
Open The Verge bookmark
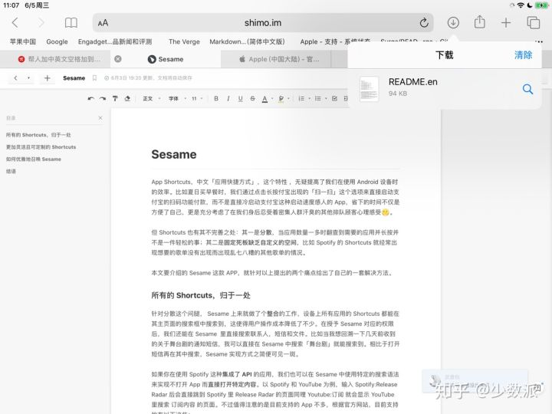coord(184,41)
